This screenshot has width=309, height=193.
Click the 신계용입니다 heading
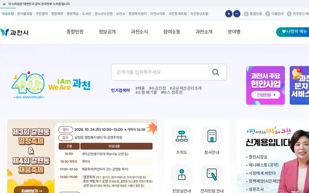click(x=268, y=143)
